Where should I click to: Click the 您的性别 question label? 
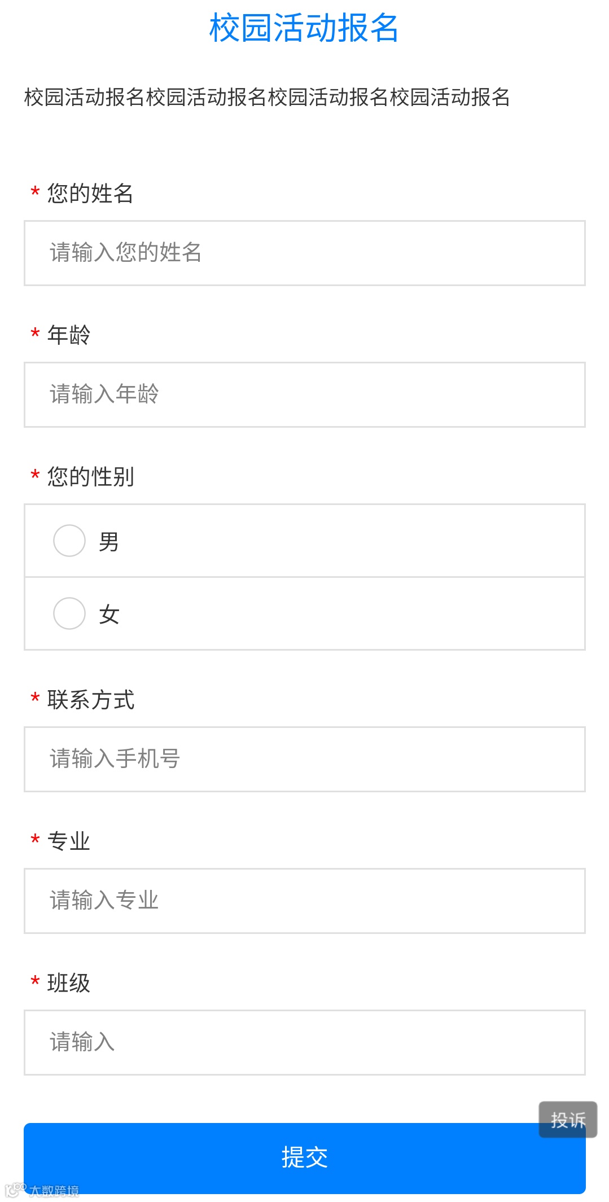(x=90, y=477)
